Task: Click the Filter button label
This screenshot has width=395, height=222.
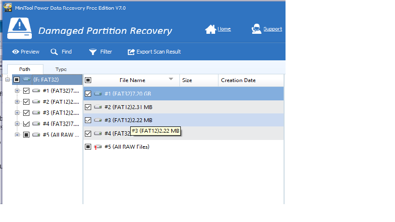Action: coord(106,52)
